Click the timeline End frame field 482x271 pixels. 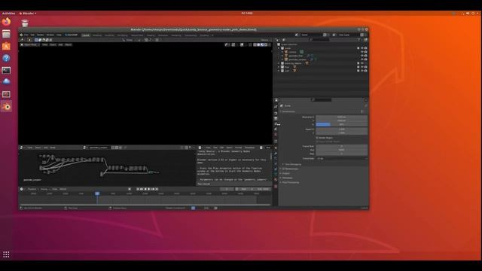click(x=264, y=189)
